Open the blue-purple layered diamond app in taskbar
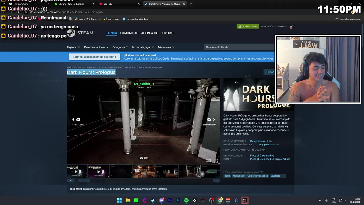The height and width of the screenshot is (205, 364). point(236,200)
